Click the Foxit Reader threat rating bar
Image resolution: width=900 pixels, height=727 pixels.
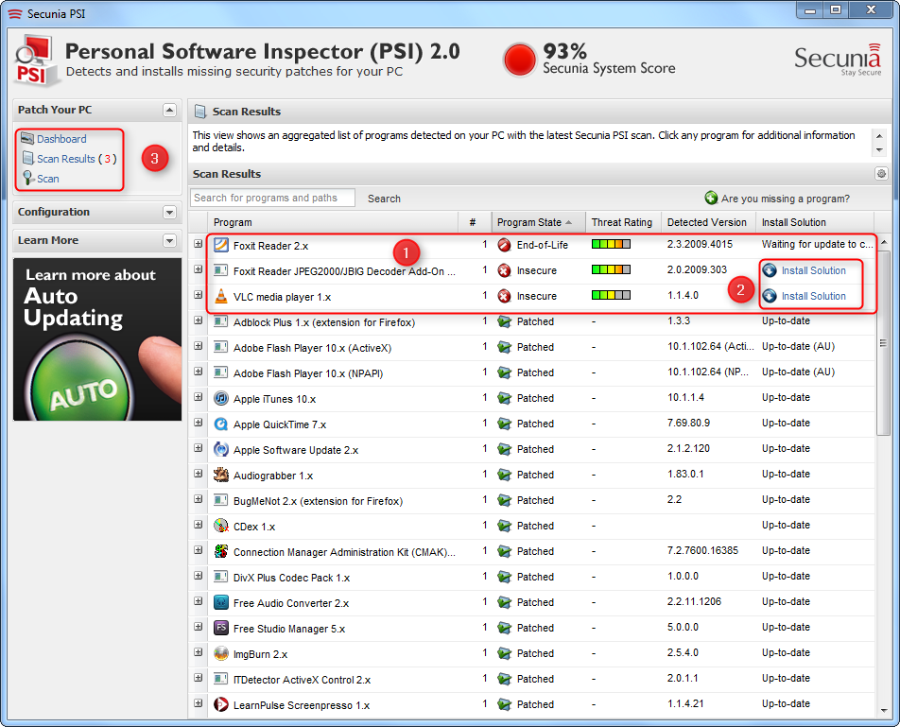(611, 245)
